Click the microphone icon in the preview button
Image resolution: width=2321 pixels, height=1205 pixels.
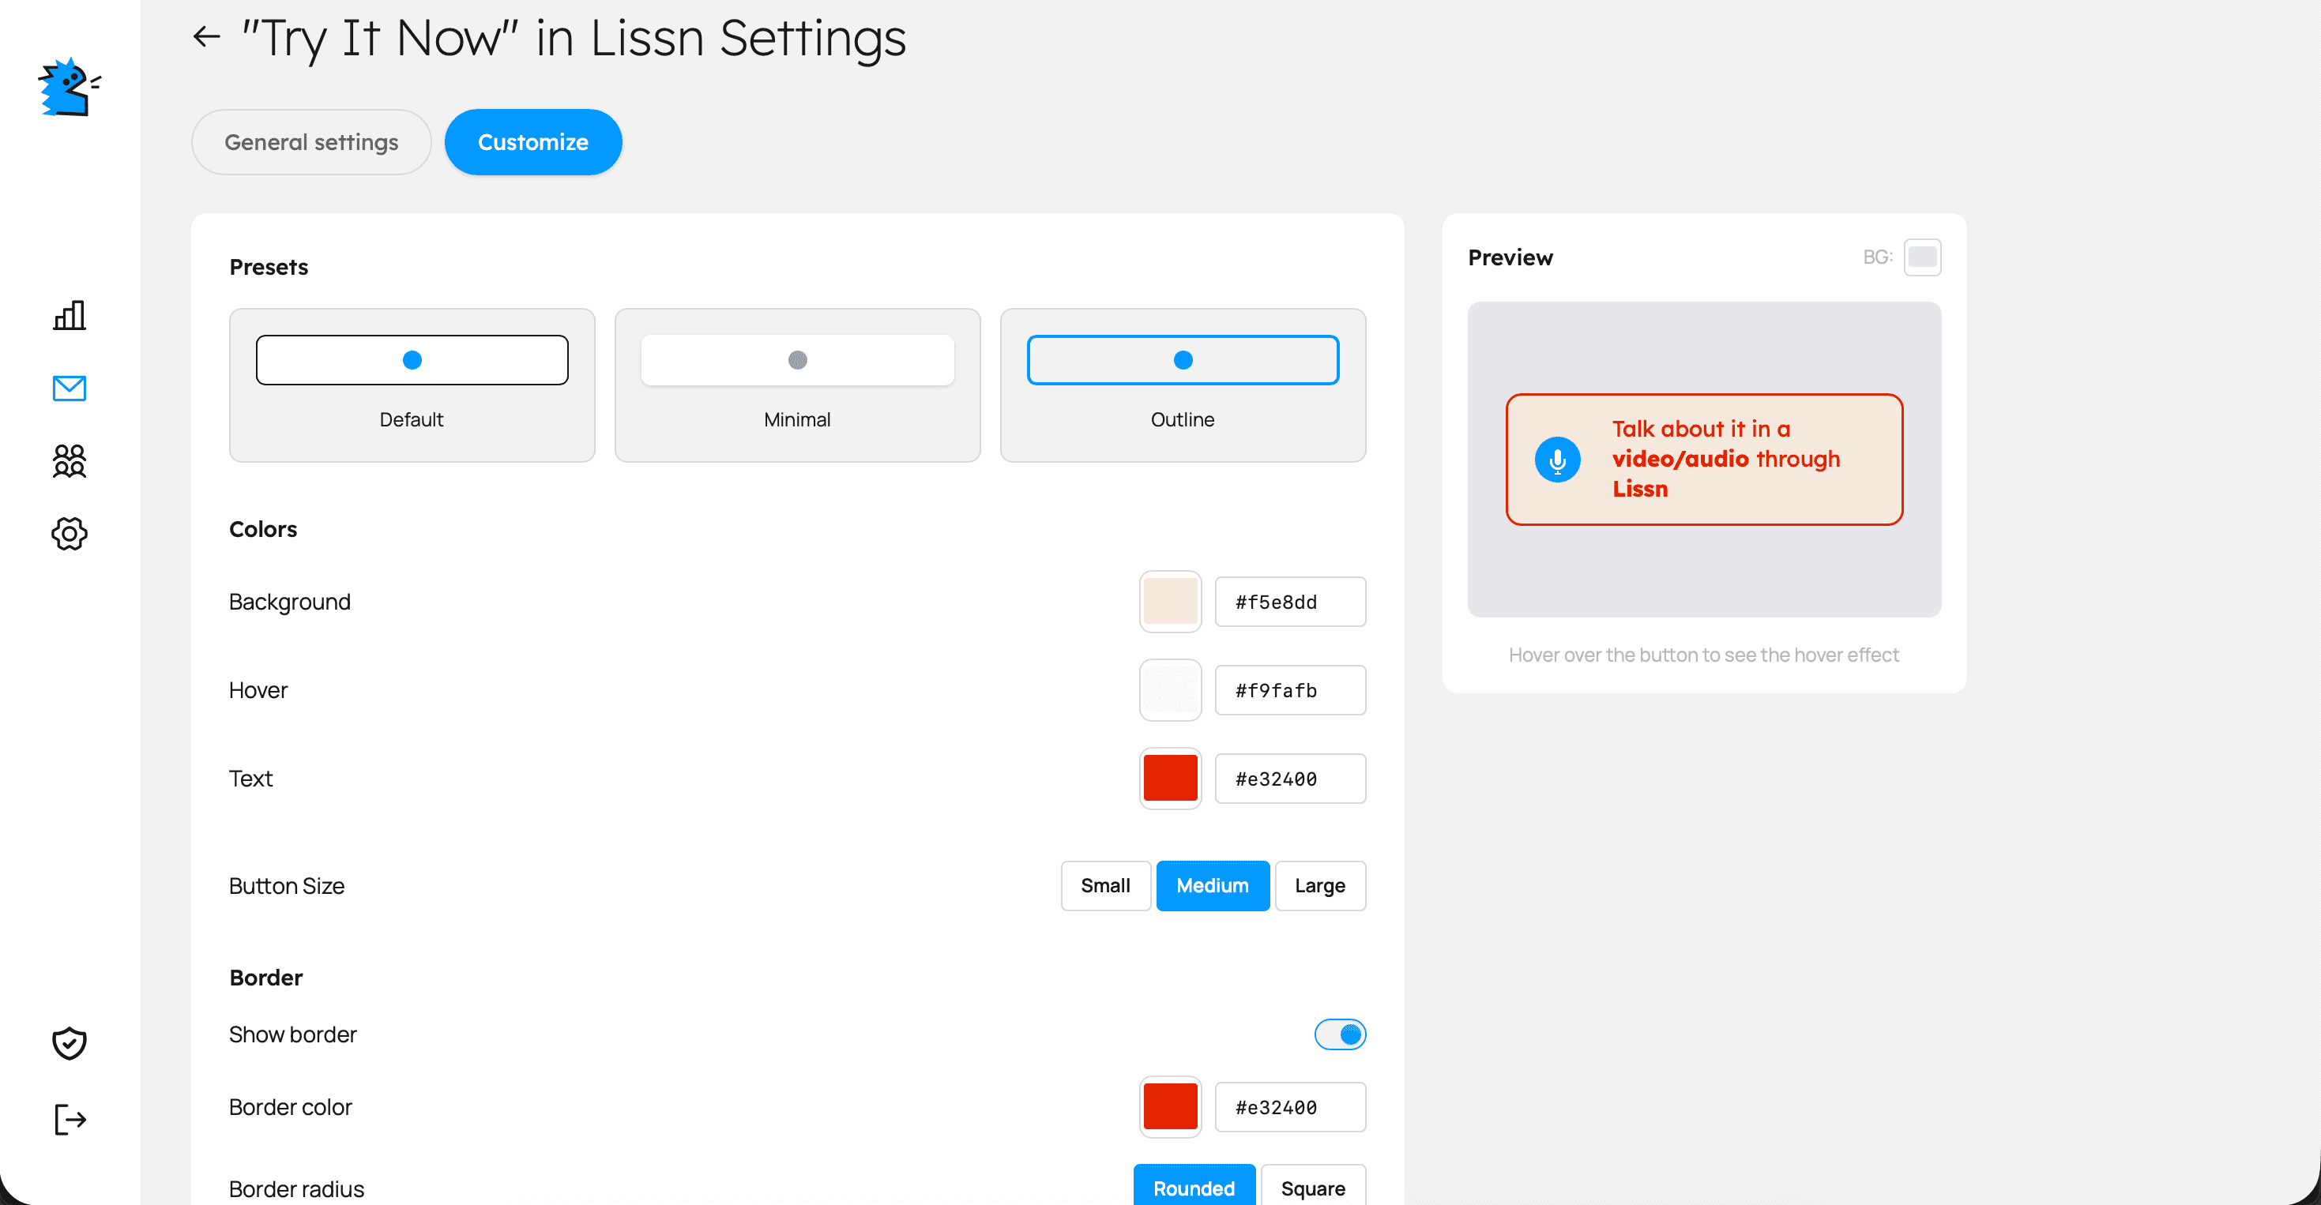pos(1557,459)
